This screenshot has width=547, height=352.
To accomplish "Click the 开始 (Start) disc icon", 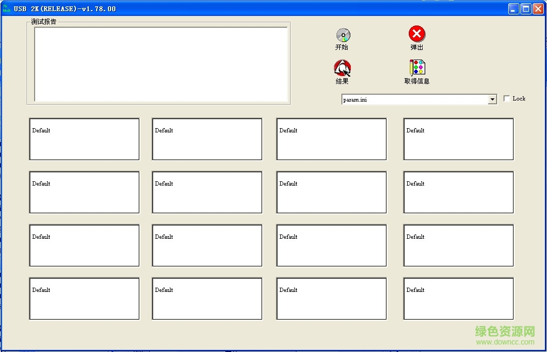I will tap(343, 36).
